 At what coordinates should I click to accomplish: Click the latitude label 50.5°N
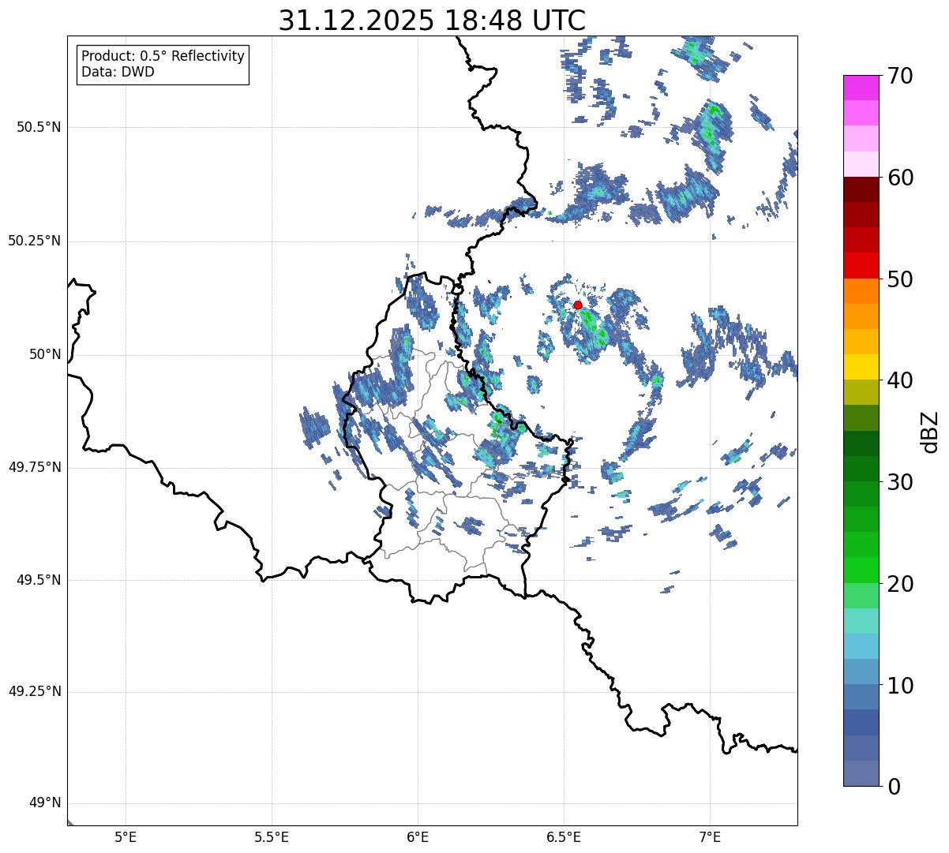pyautogui.click(x=39, y=128)
